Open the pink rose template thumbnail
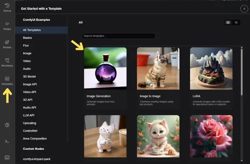Image resolution: width=250 pixels, height=164 pixels. 211,136
